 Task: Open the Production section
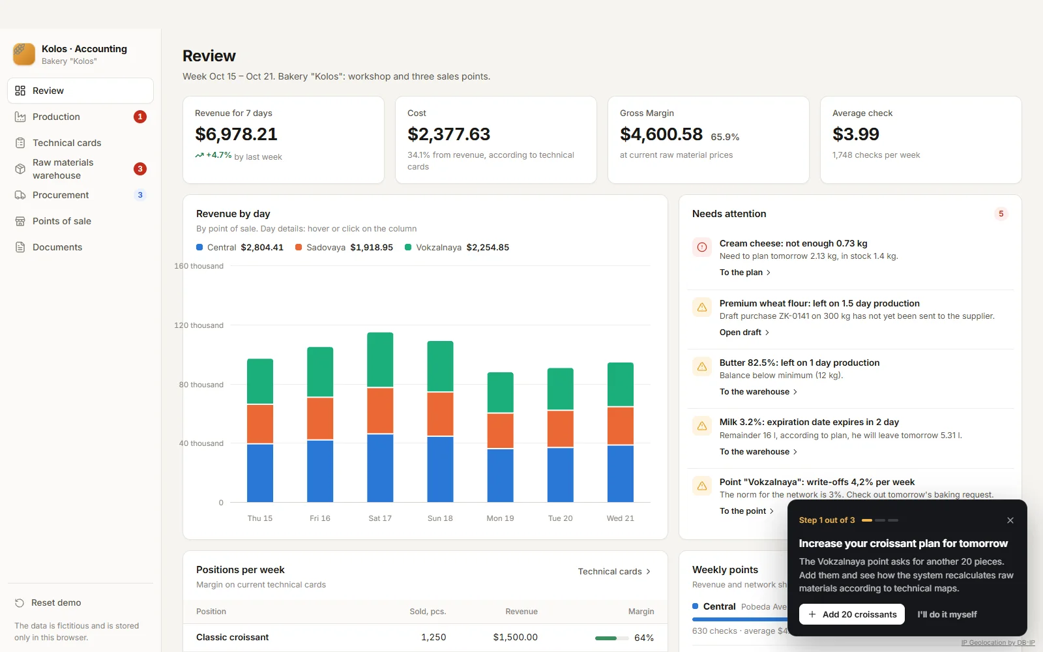[80, 117]
